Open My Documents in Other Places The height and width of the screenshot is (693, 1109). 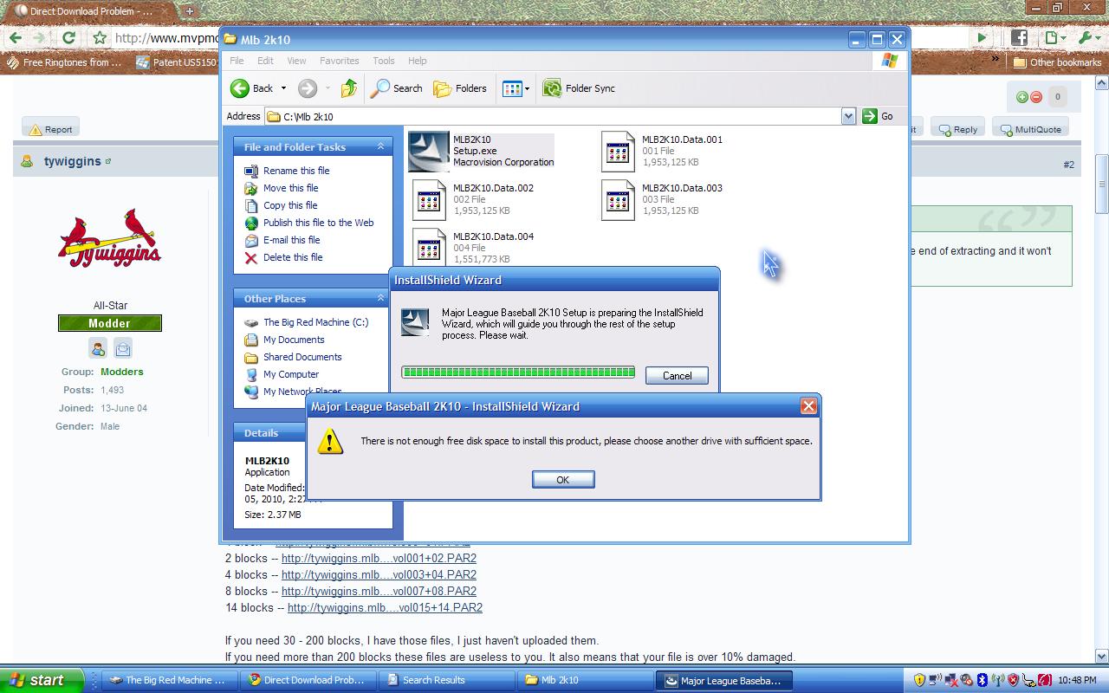tap(294, 340)
